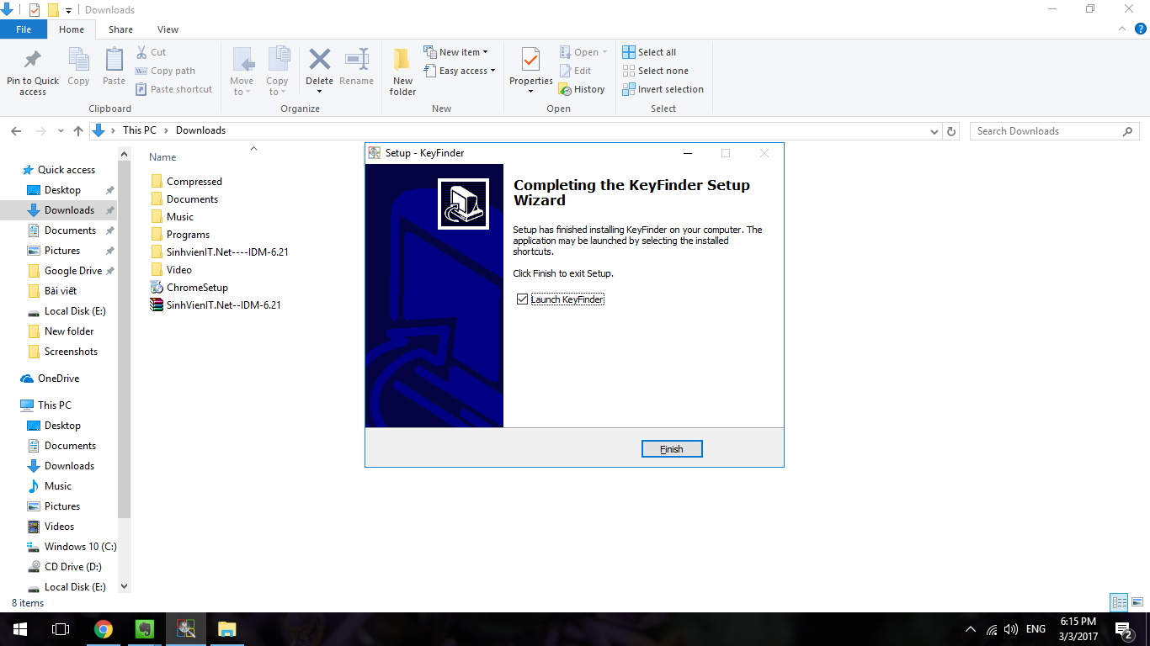The height and width of the screenshot is (646, 1150).
Task: Click the Edit command in Open group
Action: click(x=576, y=71)
